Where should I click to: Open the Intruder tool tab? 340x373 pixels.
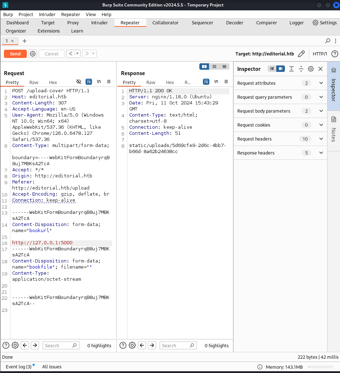(x=99, y=23)
